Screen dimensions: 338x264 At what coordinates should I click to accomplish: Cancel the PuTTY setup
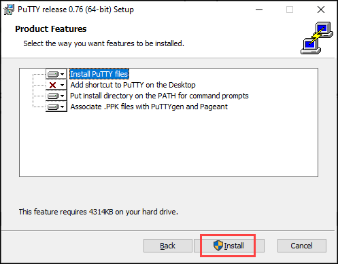point(302,246)
